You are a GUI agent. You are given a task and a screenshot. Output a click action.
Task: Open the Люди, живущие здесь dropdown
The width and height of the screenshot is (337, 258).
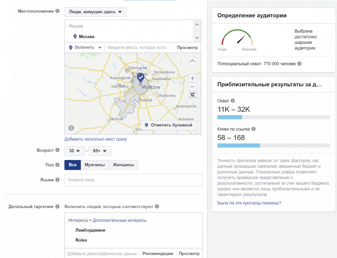[x=95, y=12]
